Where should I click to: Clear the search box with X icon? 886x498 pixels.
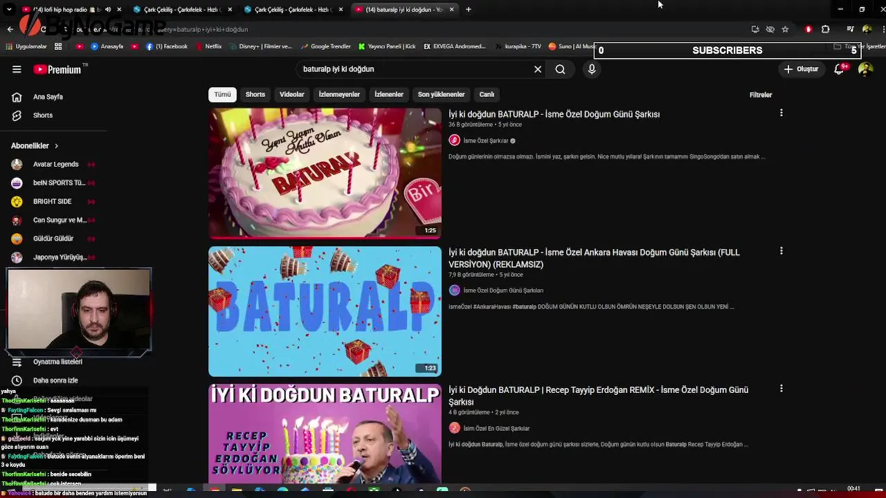pyautogui.click(x=538, y=69)
